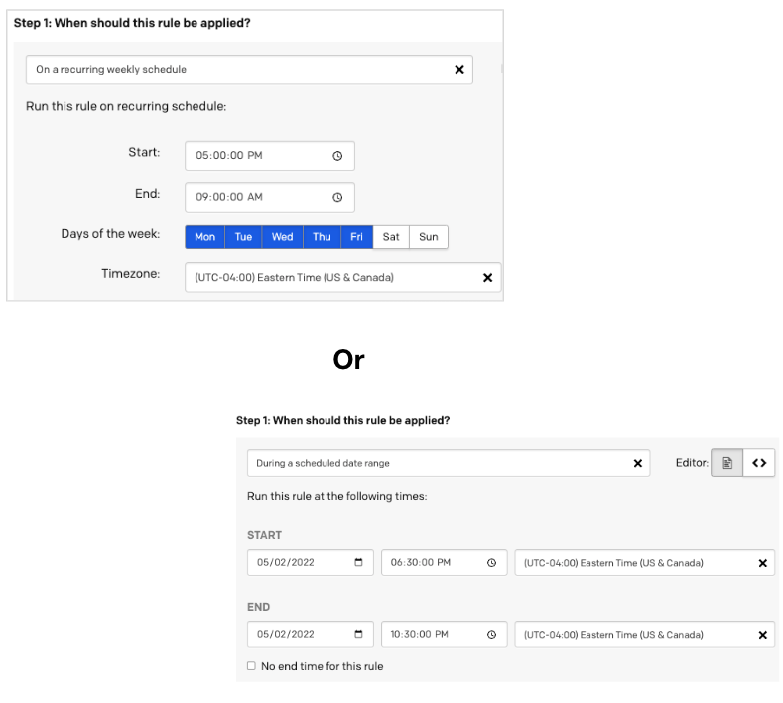Clear the timezone in the weekly schedule panel

pyautogui.click(x=487, y=278)
